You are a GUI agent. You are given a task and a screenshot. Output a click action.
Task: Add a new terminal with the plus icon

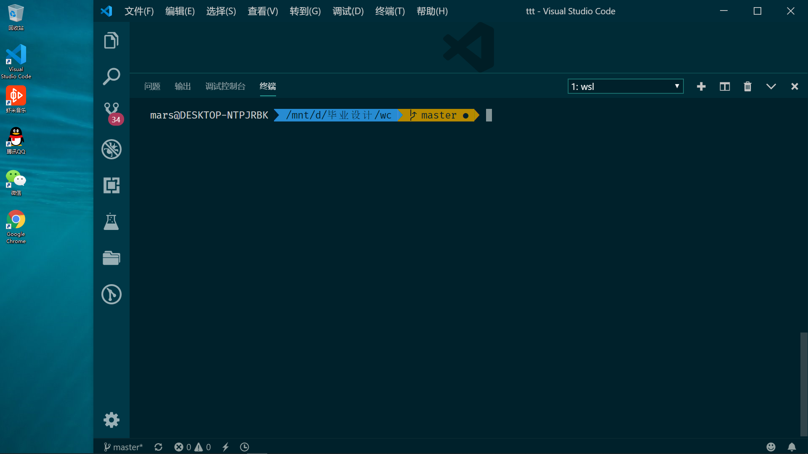(701, 86)
